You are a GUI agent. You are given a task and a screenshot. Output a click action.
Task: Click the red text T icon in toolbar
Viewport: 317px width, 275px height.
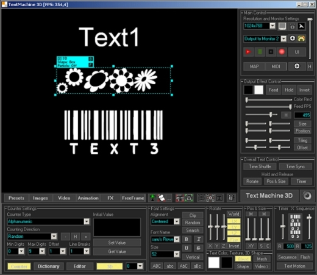[x=180, y=198]
